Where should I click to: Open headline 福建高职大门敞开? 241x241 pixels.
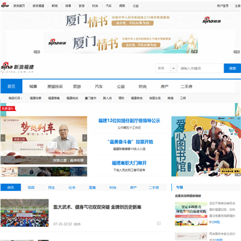[x=129, y=163]
